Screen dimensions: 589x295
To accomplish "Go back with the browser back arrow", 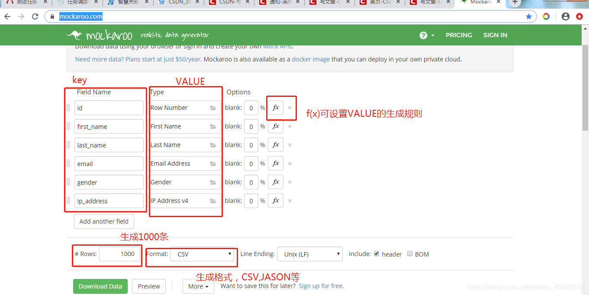I will coord(7,16).
